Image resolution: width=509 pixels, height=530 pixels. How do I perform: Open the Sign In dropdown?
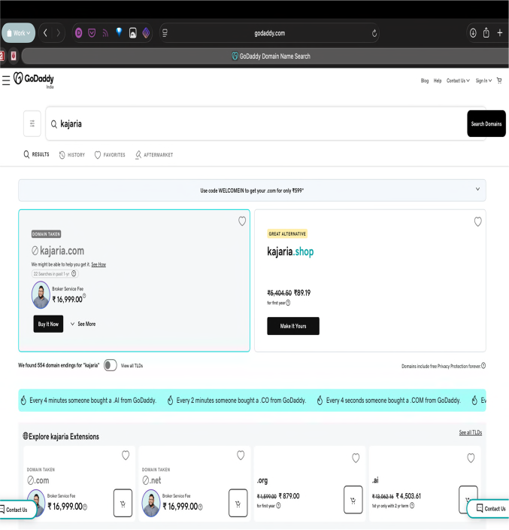click(483, 81)
